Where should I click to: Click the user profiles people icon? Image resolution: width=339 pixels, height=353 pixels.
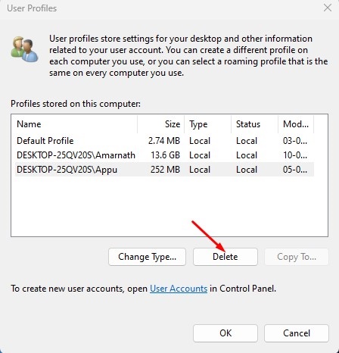pyautogui.click(x=24, y=49)
